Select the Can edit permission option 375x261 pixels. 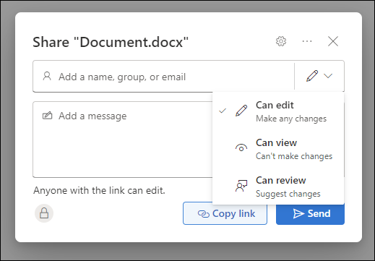[278, 111]
